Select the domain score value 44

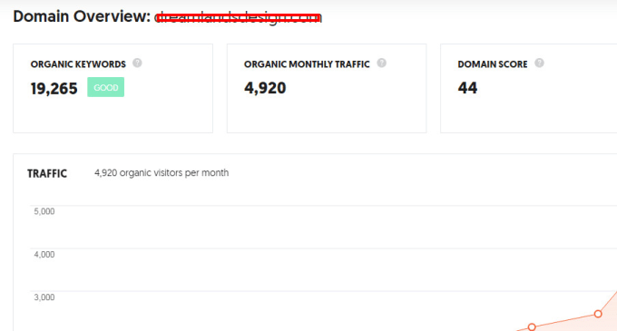point(467,88)
